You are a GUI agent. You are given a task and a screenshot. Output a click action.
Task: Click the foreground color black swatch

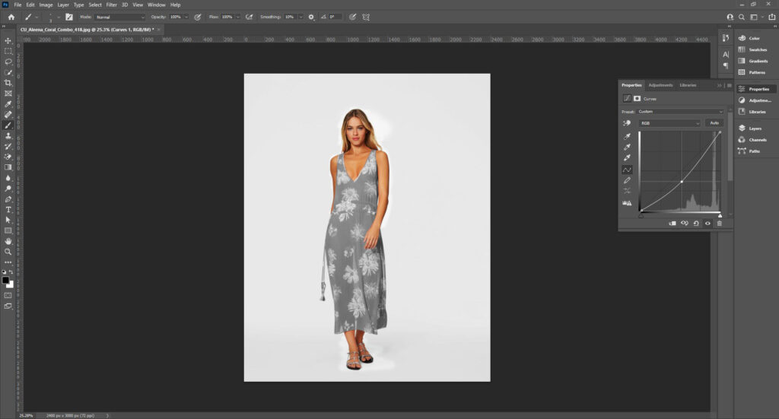click(x=5, y=280)
